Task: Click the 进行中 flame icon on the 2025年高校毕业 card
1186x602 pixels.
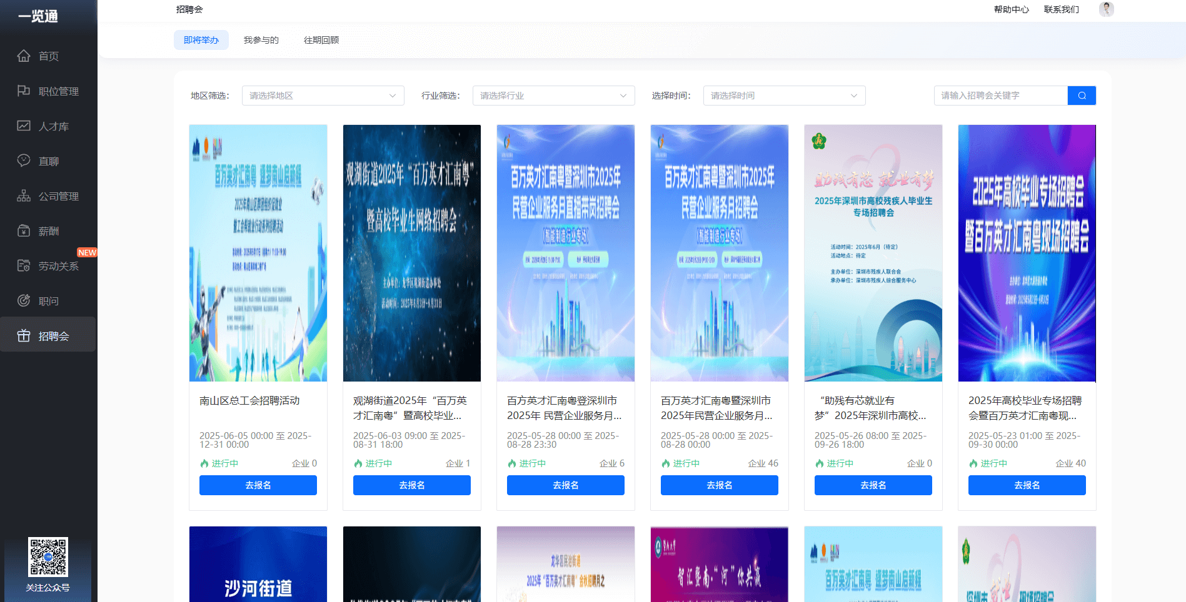Action: tap(973, 463)
